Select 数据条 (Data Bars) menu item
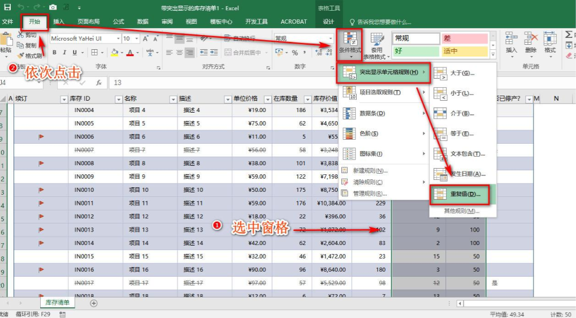The width and height of the screenshot is (576, 318). click(382, 113)
